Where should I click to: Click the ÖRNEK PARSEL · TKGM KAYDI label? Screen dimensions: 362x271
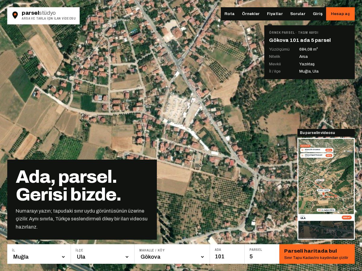[294, 33]
